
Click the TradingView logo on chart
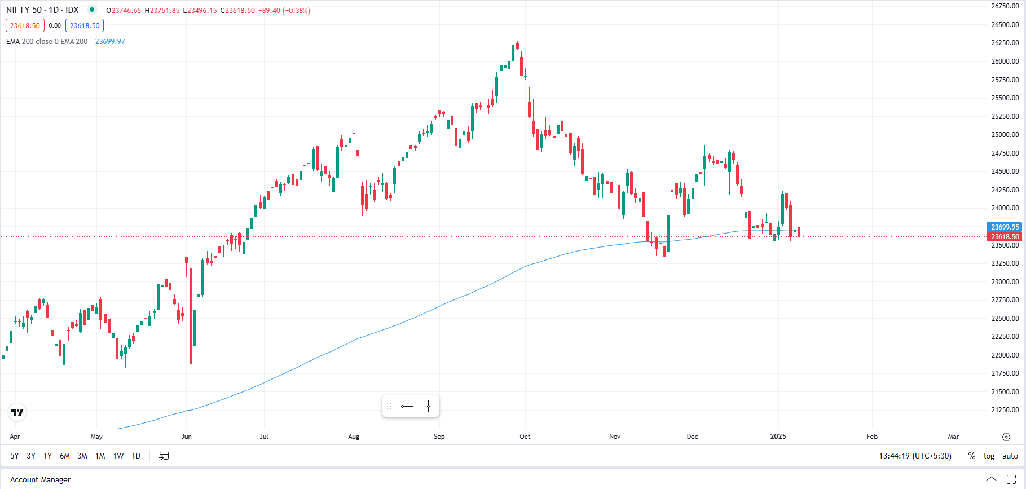[17, 412]
